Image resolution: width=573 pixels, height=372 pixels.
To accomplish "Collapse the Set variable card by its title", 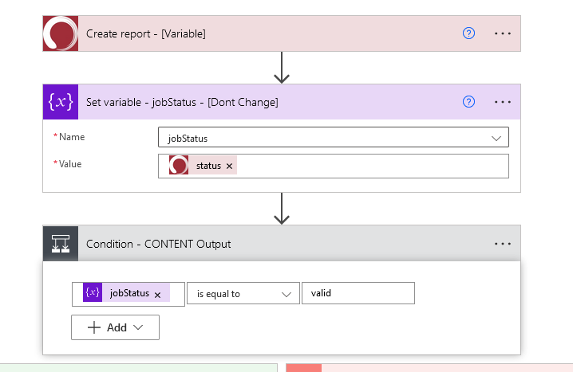I will [x=182, y=102].
